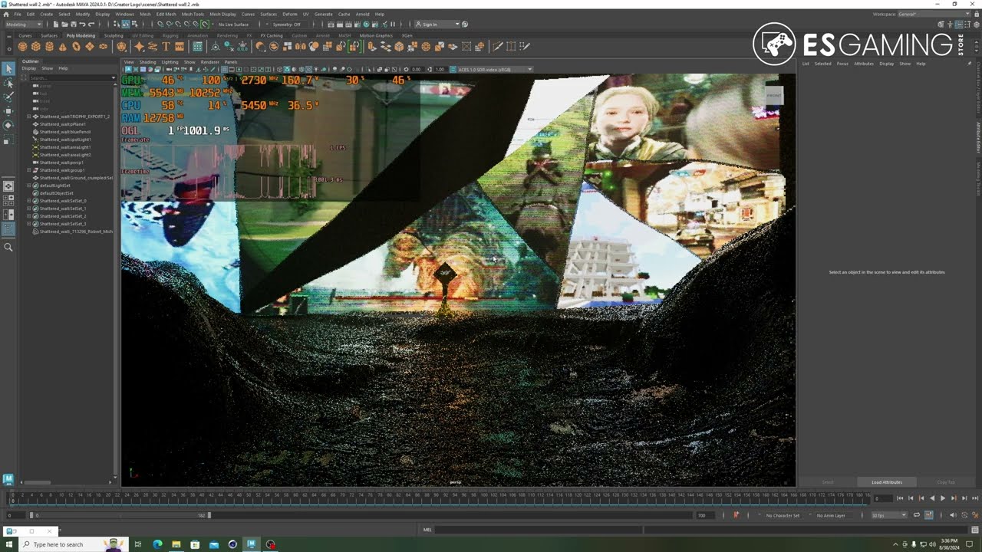Toggle single pane viewport layout button
Screen dimensions: 982x552
click(8, 186)
